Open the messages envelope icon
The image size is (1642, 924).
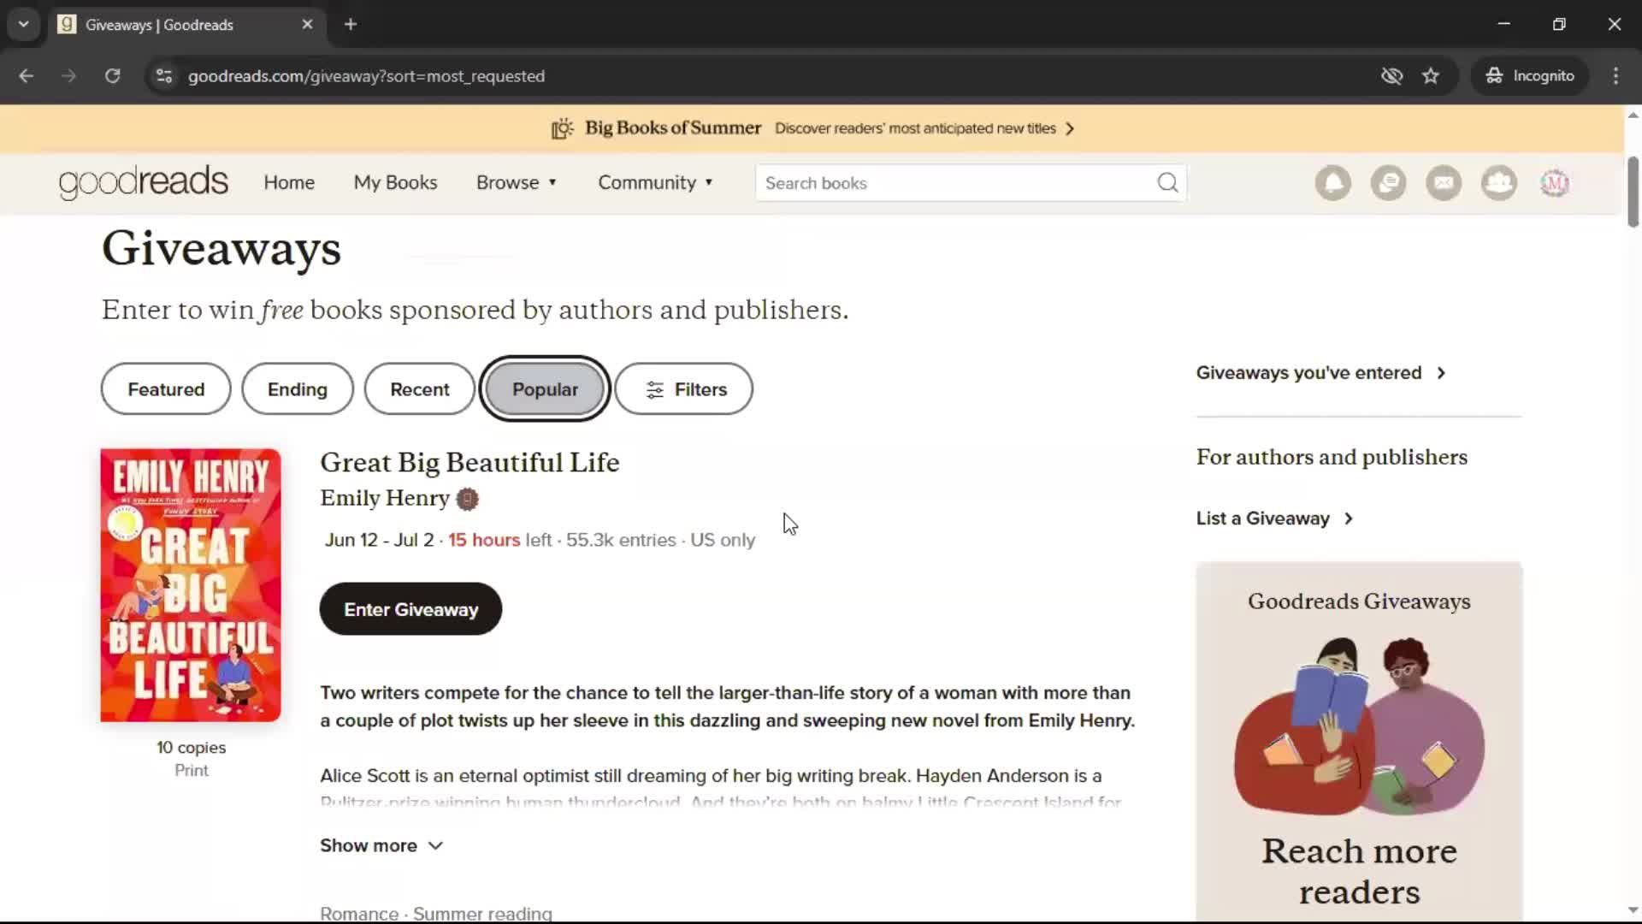pos(1444,183)
